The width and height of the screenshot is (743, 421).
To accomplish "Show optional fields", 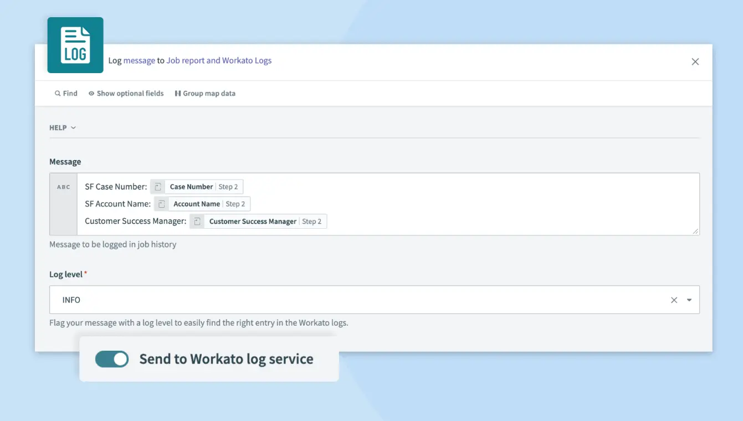I will point(126,94).
